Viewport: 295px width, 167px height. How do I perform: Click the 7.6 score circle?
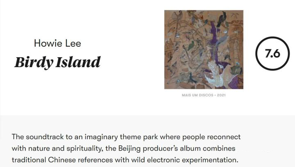[x=272, y=54]
